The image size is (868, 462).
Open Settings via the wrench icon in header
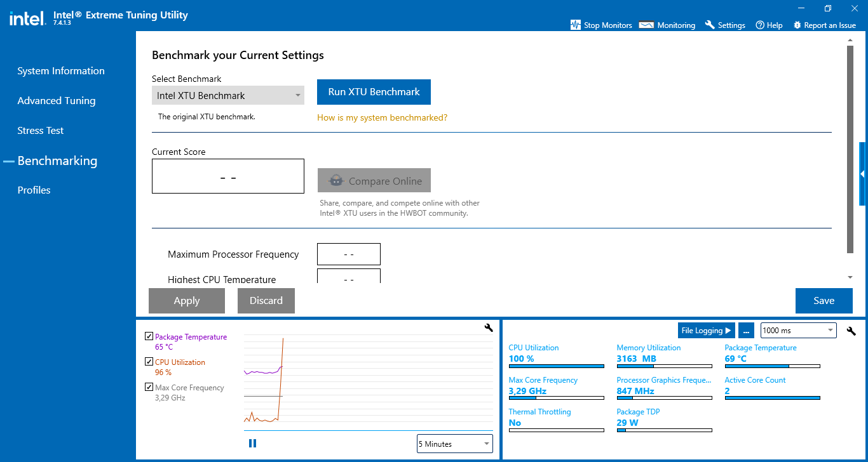click(x=710, y=25)
